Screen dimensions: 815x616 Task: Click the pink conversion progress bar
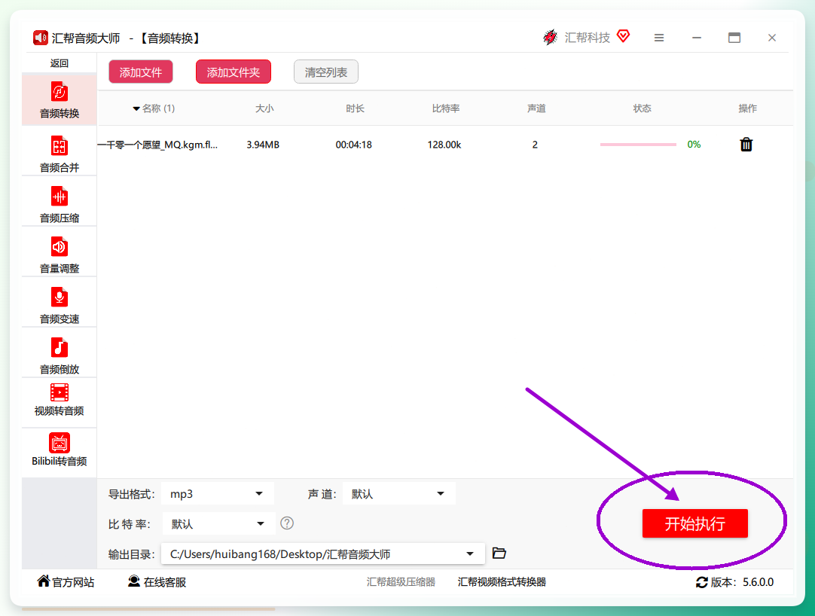tap(638, 145)
